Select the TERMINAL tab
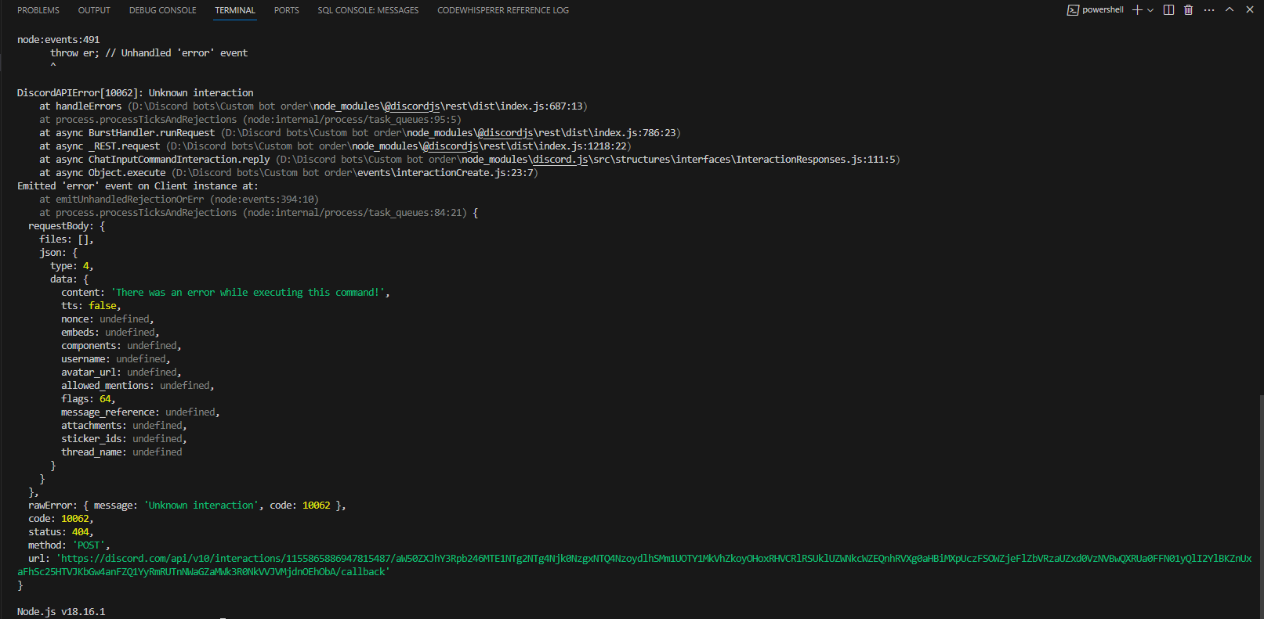Screen dimensions: 1264x619 tap(235, 10)
